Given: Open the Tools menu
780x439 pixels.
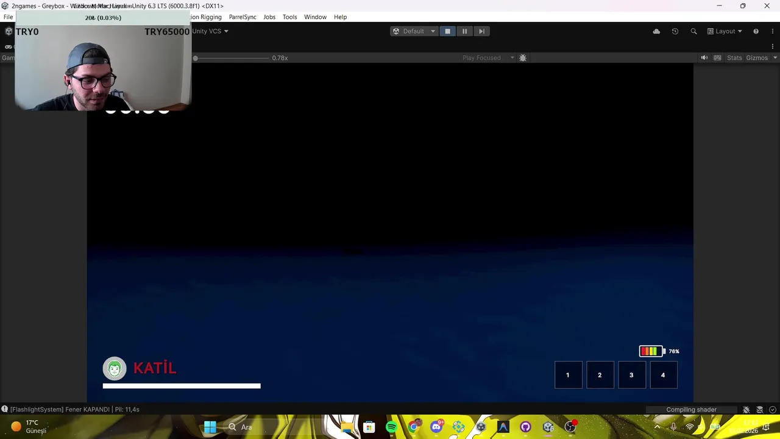Looking at the screenshot, I should click(x=289, y=17).
